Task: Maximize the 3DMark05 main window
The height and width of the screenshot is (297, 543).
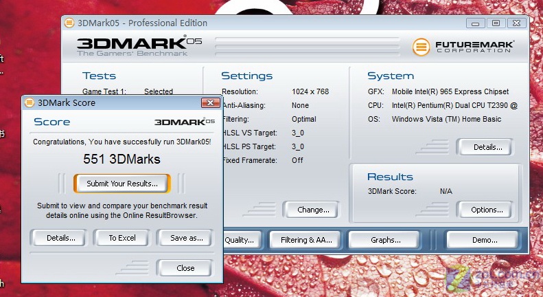Action: click(496, 23)
